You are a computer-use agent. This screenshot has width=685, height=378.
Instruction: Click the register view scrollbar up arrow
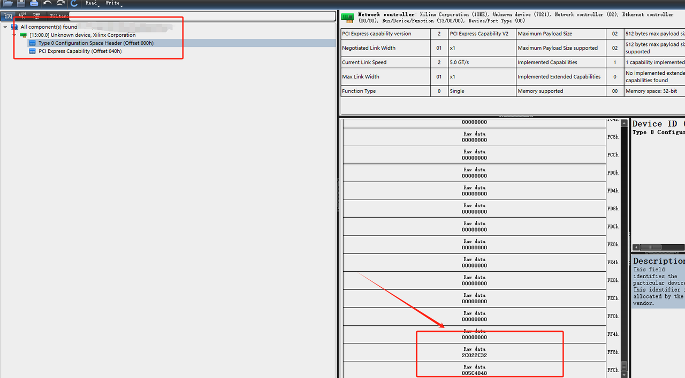point(623,123)
